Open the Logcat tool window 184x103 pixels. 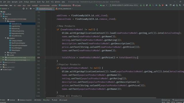coord(63,100)
